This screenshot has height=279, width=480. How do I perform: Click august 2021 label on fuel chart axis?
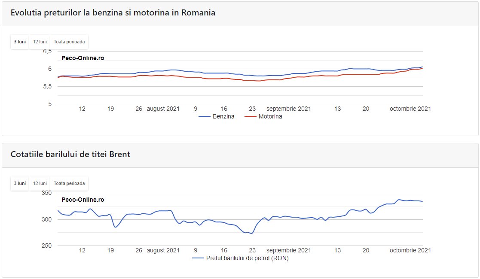coord(163,109)
